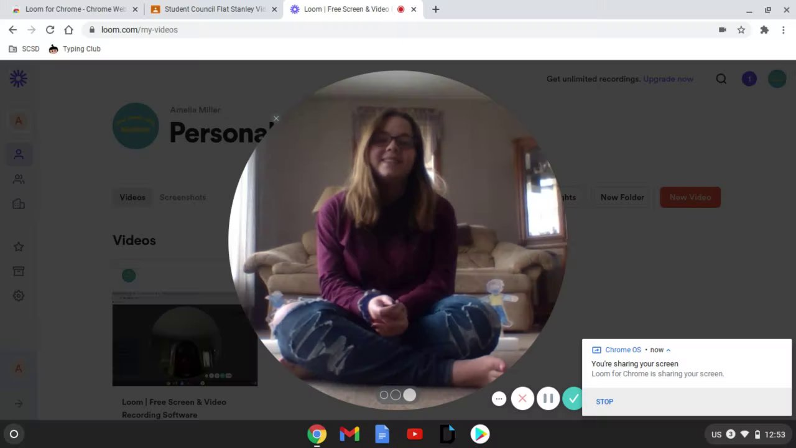Screen dimensions: 796x448
Task: Open the Archive box sidebar icon
Action: 19,271
